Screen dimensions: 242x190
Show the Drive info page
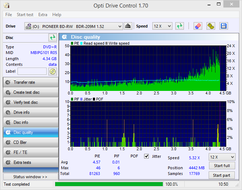(30, 112)
